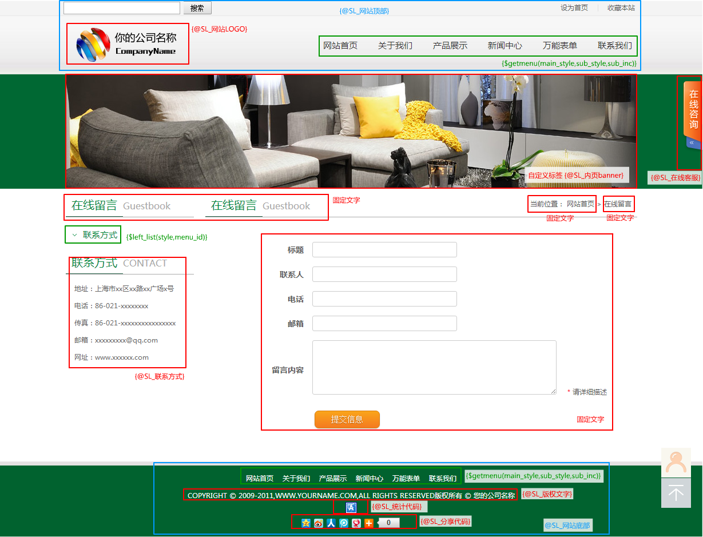This screenshot has height=537, width=703.
Task: Click the back-to-top arrow icon
Action: coord(676,493)
